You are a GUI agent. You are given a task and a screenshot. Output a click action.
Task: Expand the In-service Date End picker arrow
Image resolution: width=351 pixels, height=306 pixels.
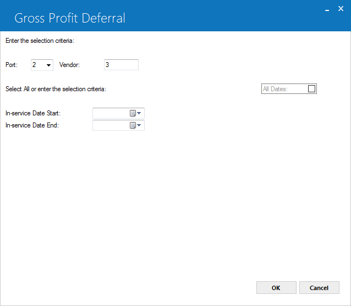point(139,125)
